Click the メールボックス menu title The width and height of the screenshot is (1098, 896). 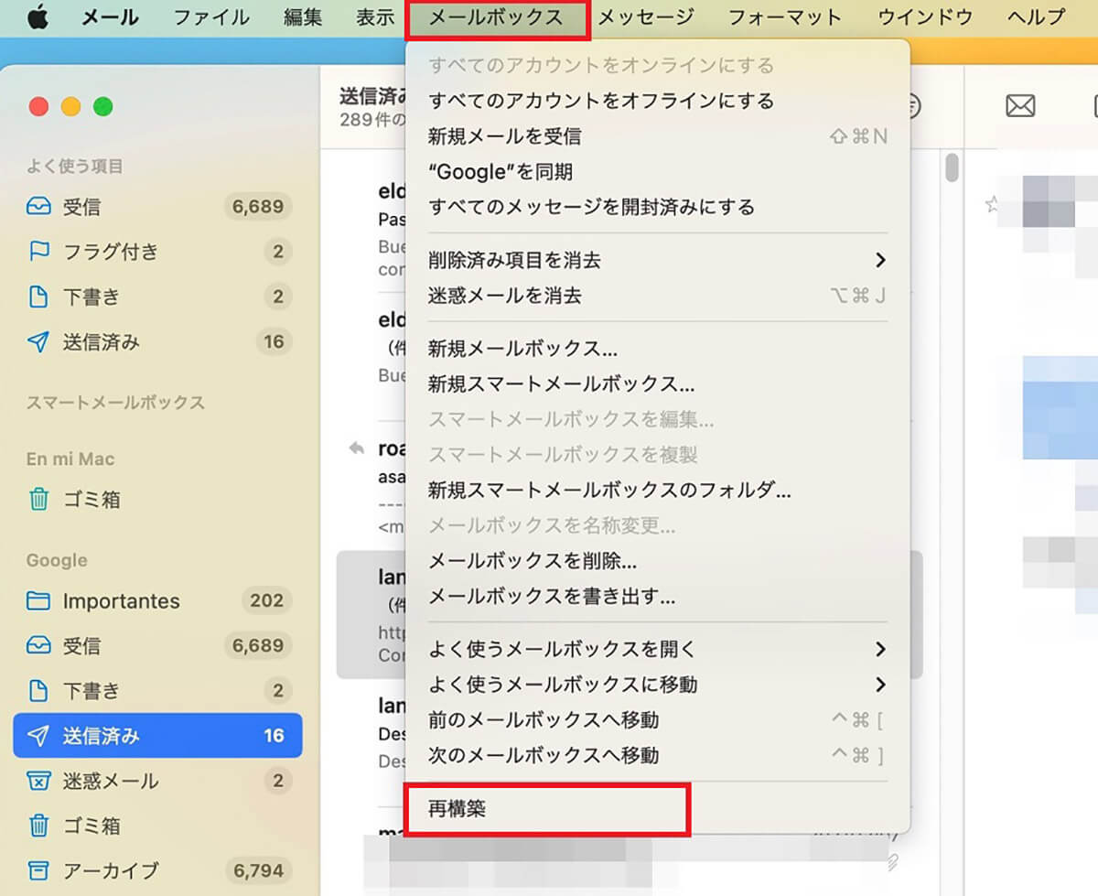[x=497, y=16]
